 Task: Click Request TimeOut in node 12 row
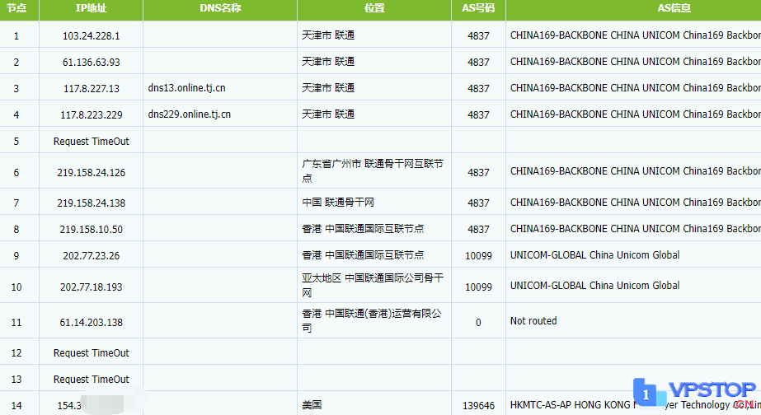(92, 353)
